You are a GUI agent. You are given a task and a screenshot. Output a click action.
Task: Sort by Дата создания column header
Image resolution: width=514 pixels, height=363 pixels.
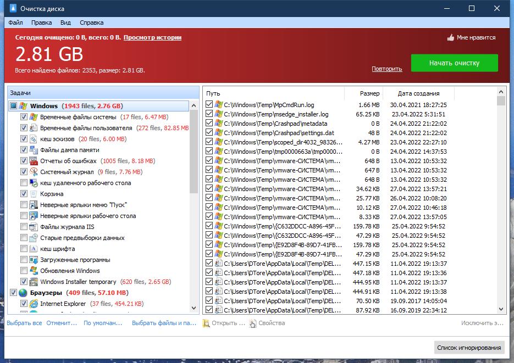click(x=418, y=93)
